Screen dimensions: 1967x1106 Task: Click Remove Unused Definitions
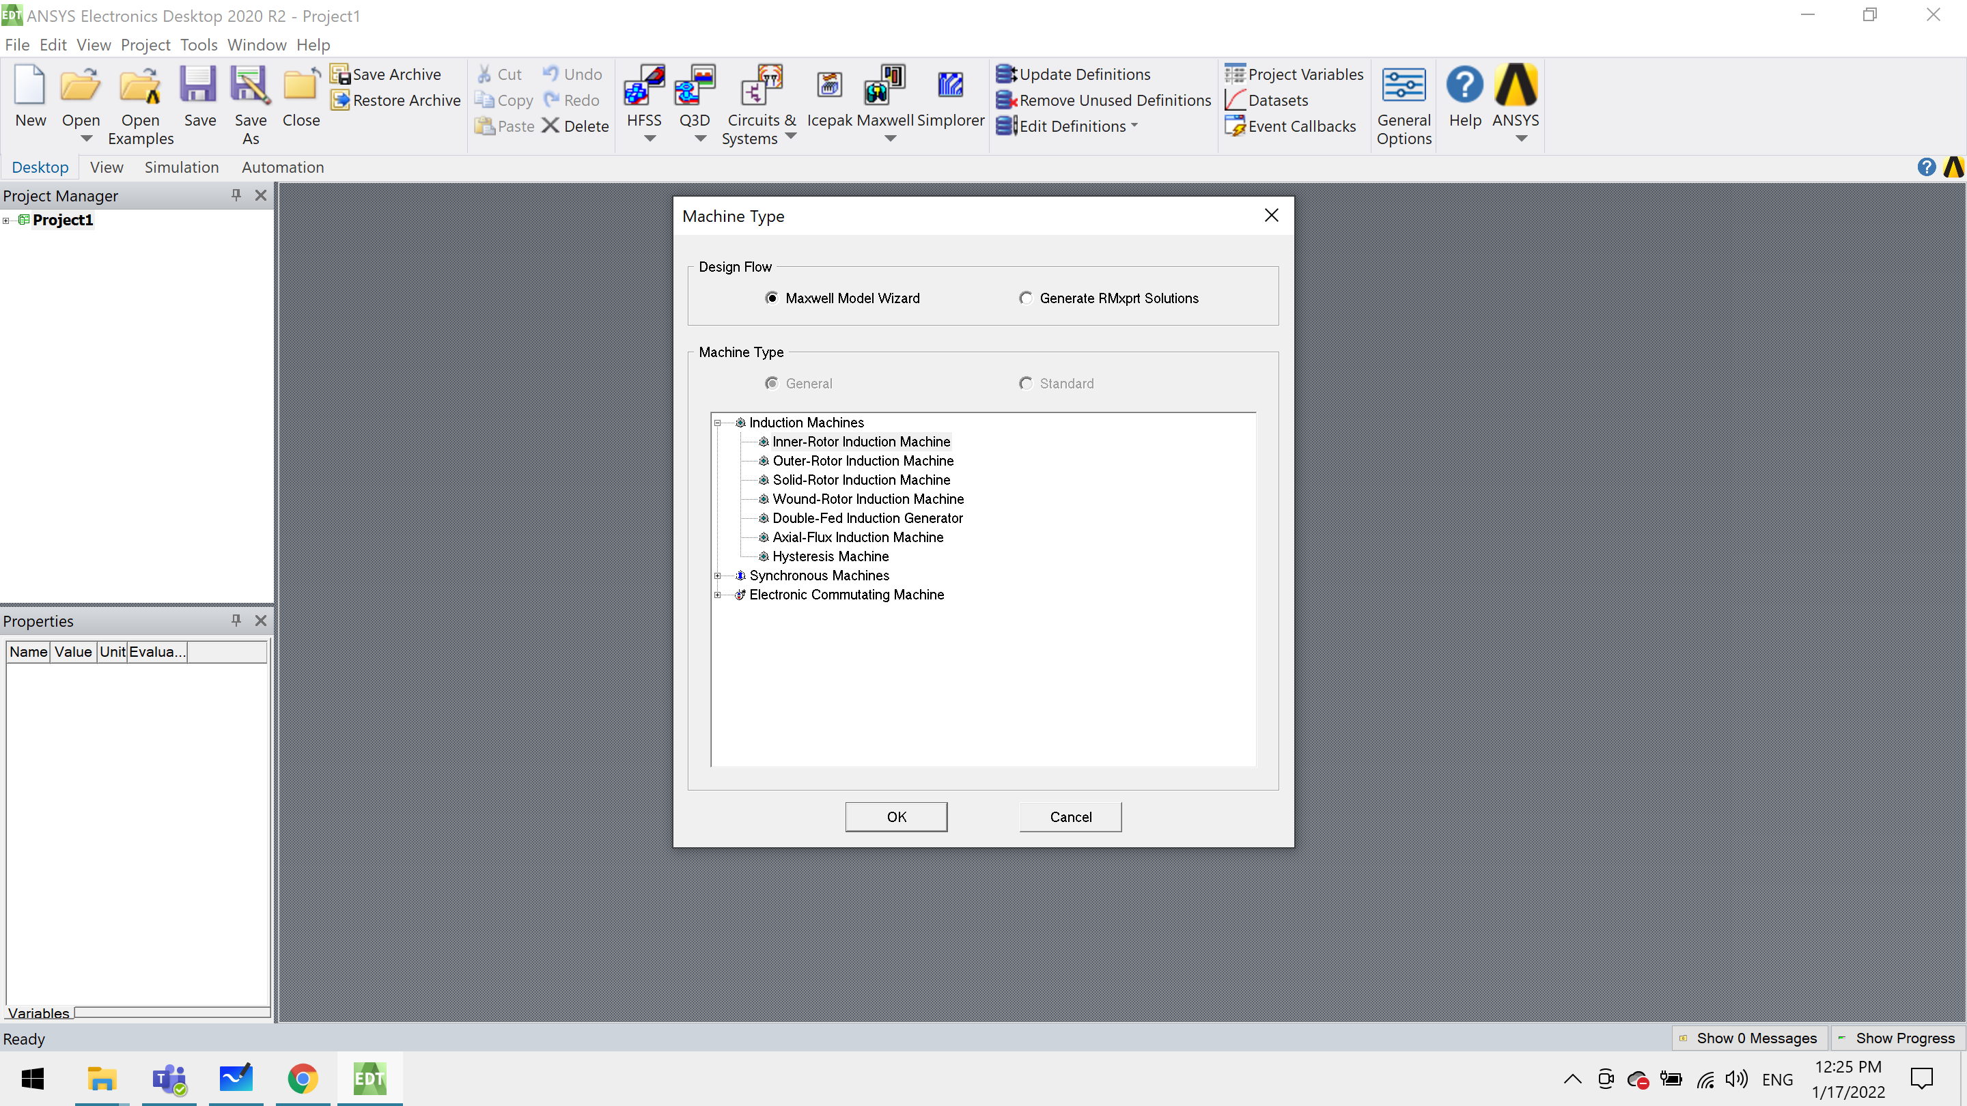(x=1104, y=100)
